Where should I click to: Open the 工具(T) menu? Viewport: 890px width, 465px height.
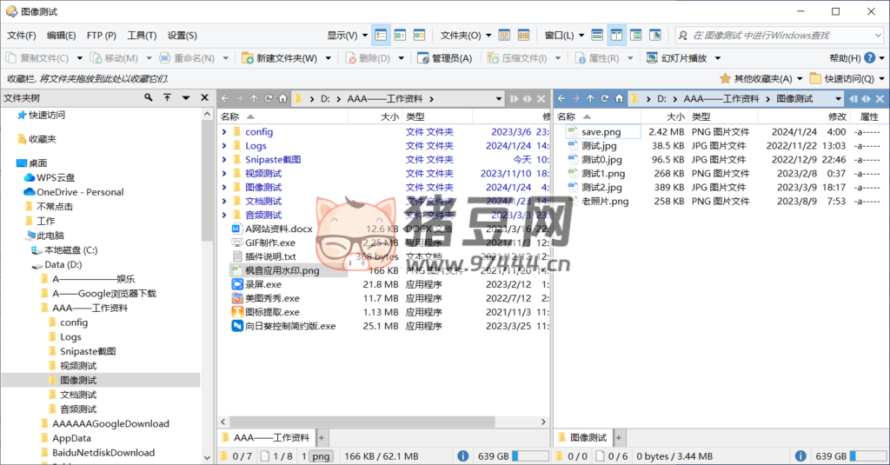(x=142, y=36)
